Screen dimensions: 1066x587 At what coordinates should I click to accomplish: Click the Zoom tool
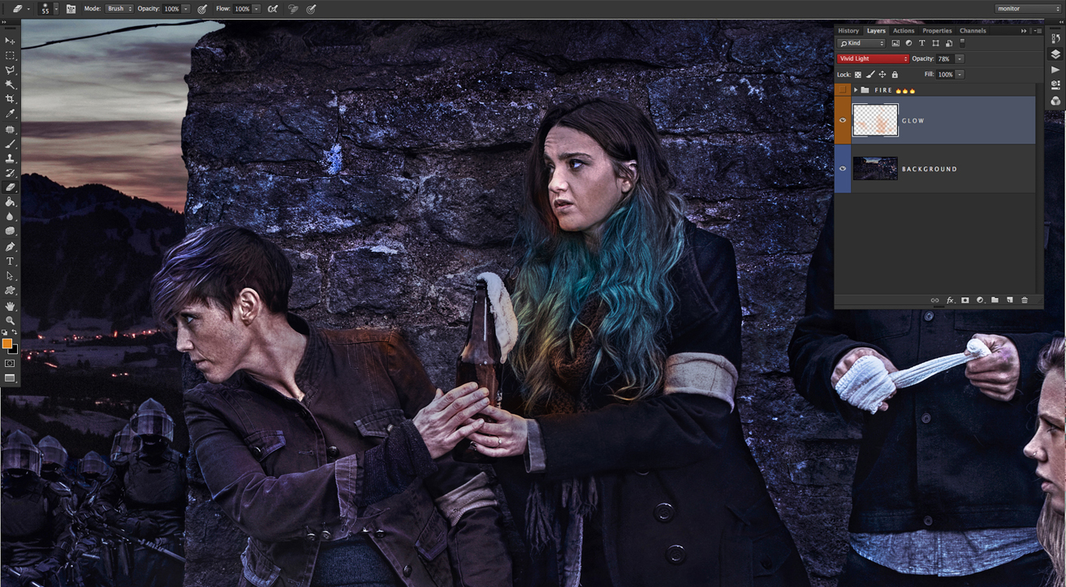tap(11, 321)
